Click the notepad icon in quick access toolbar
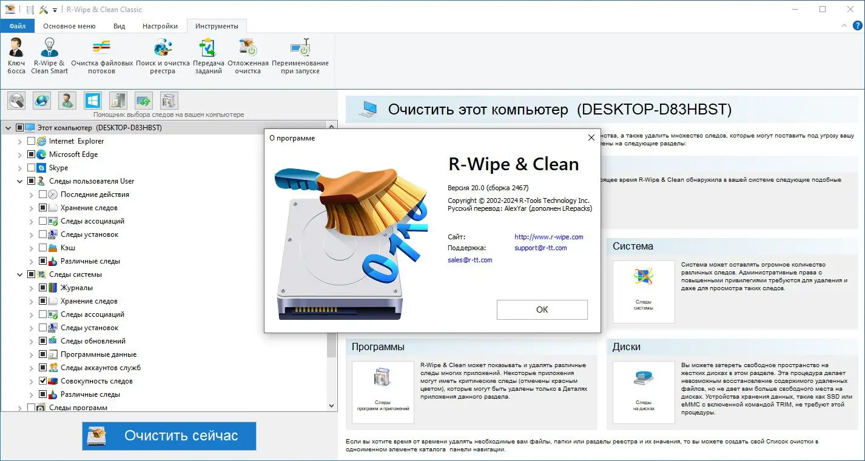Viewport: 865px width, 461px height. click(x=29, y=9)
